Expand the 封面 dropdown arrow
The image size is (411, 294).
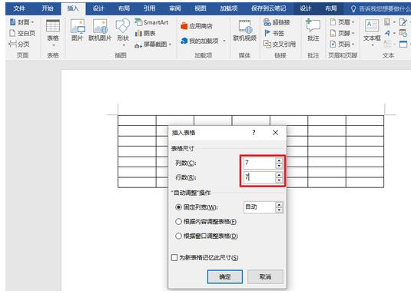click(32, 22)
